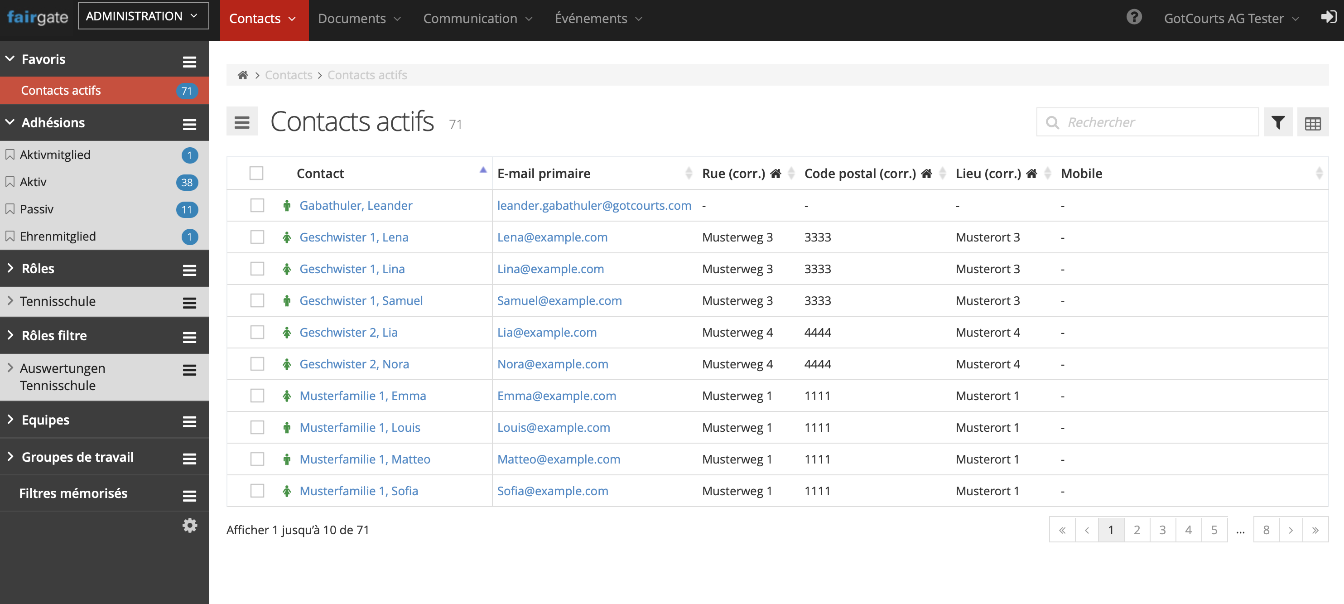Open contact Geschwister 2, Nora
The width and height of the screenshot is (1344, 604).
pyautogui.click(x=354, y=364)
